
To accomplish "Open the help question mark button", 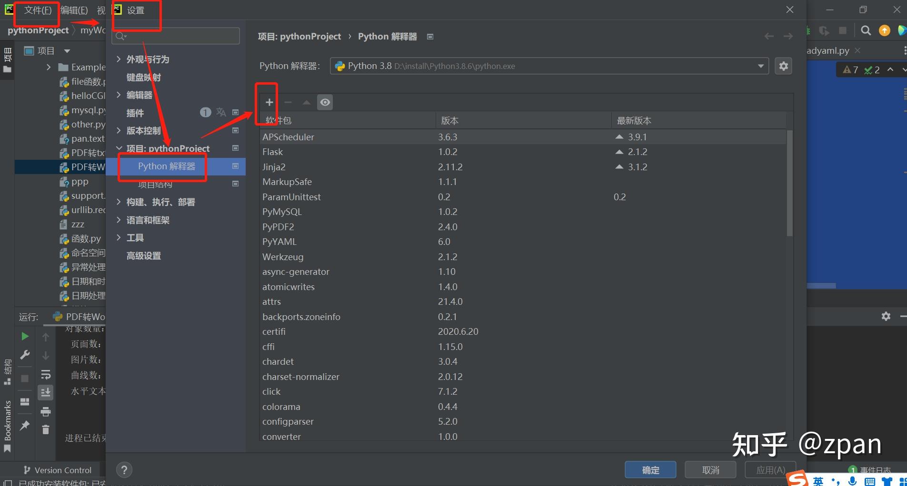I will 124,470.
